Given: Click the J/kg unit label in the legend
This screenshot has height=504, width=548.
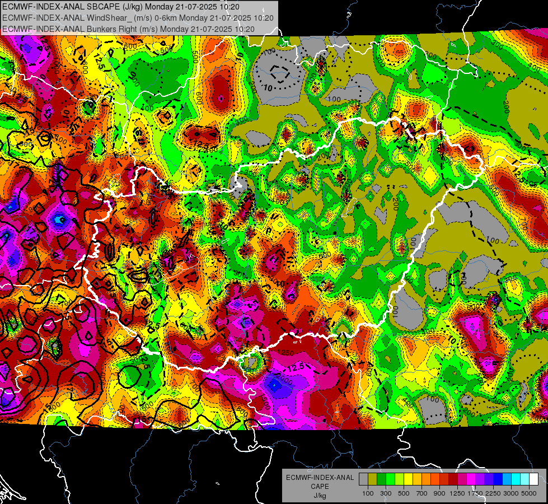Looking at the screenshot, I should (x=320, y=496).
